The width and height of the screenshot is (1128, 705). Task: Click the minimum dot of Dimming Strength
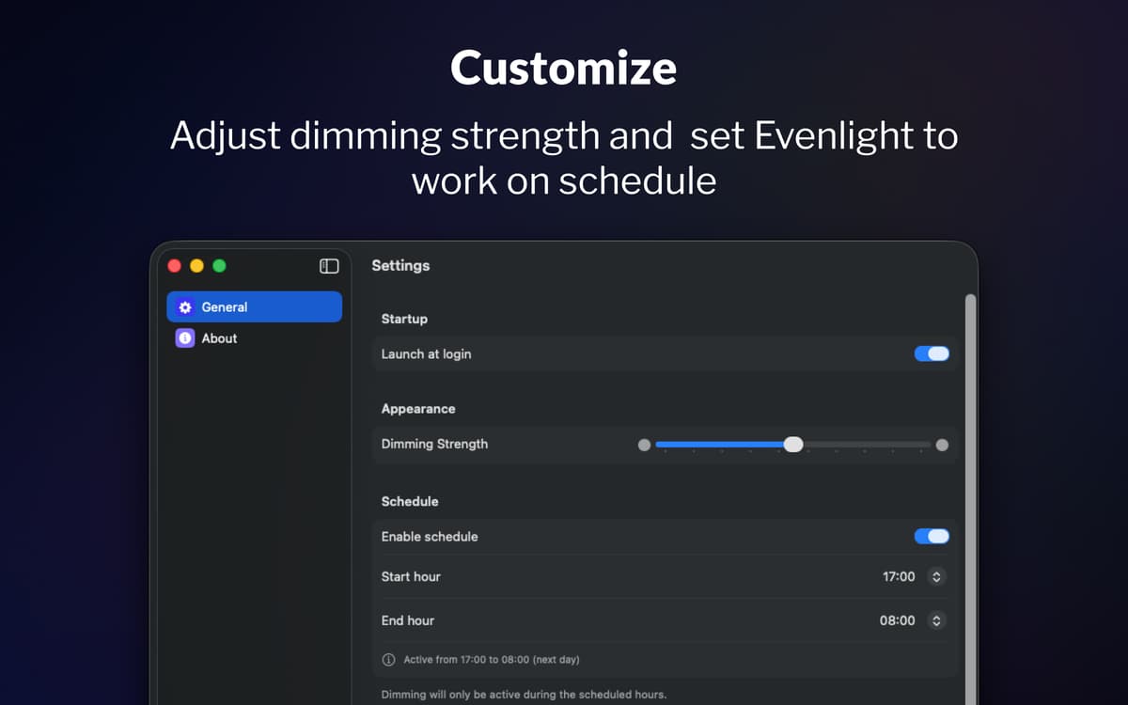(x=644, y=445)
